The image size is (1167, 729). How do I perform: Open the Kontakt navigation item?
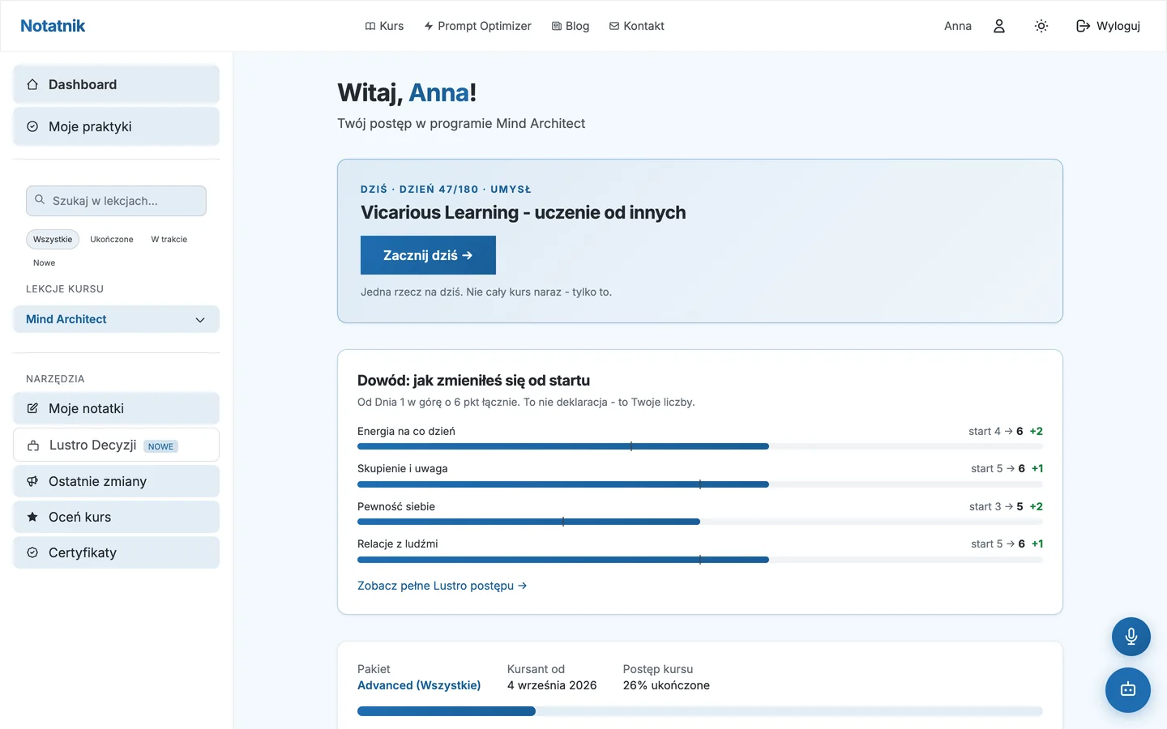(637, 26)
